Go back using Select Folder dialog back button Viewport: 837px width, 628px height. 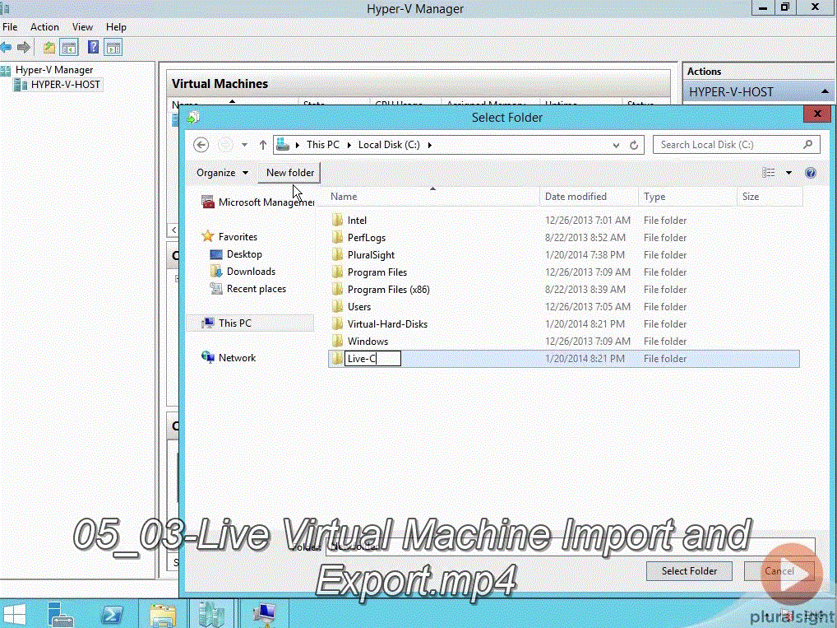coord(201,145)
